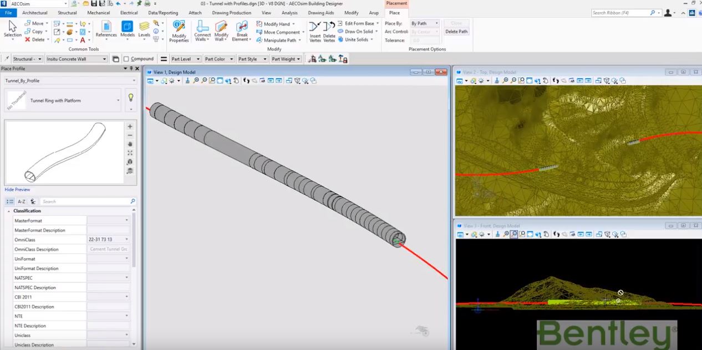Collapse the Classification group
The height and width of the screenshot is (350, 702).
click(9, 211)
